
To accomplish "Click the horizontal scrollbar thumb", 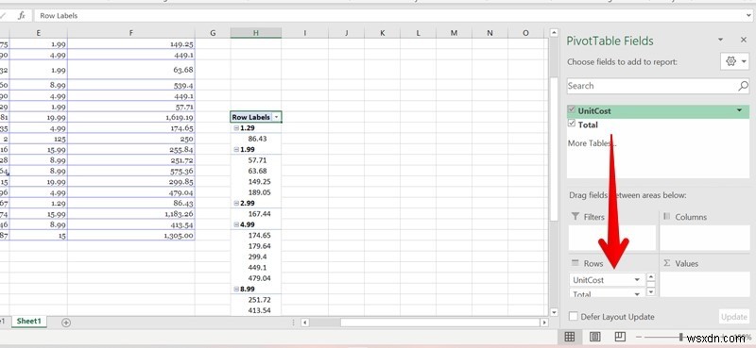I will point(439,323).
